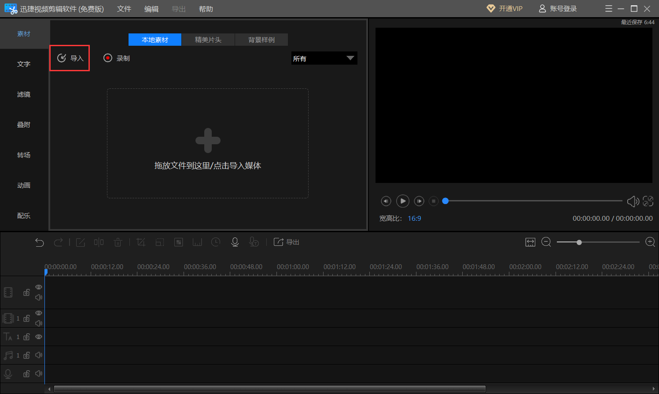Image resolution: width=659 pixels, height=394 pixels.
Task: Hide the text track using eye icon
Action: click(x=39, y=337)
